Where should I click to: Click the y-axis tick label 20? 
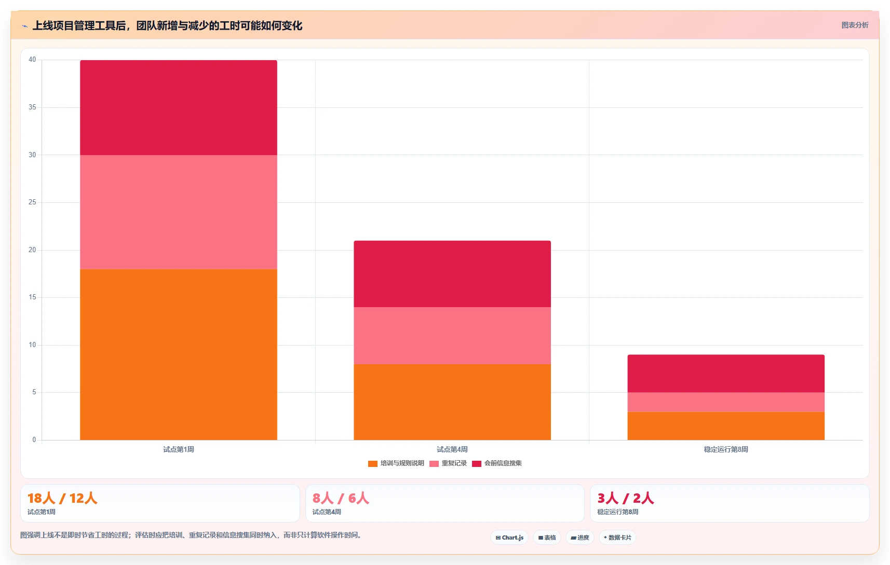tap(32, 250)
